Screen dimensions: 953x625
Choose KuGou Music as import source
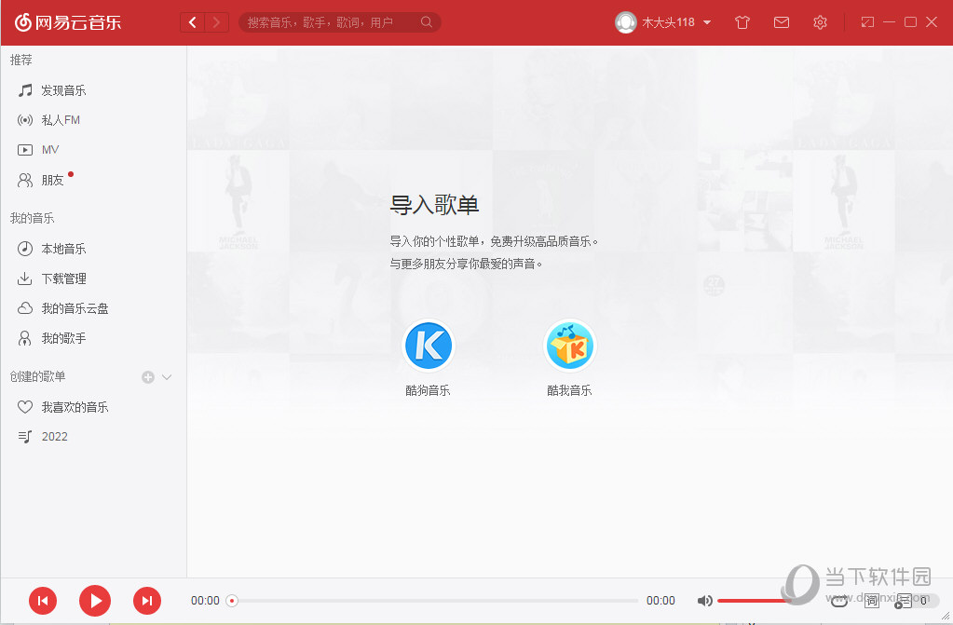tap(428, 346)
